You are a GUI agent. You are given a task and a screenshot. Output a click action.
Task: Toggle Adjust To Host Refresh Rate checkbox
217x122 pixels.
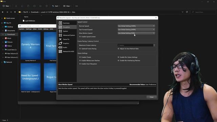tap(118, 49)
